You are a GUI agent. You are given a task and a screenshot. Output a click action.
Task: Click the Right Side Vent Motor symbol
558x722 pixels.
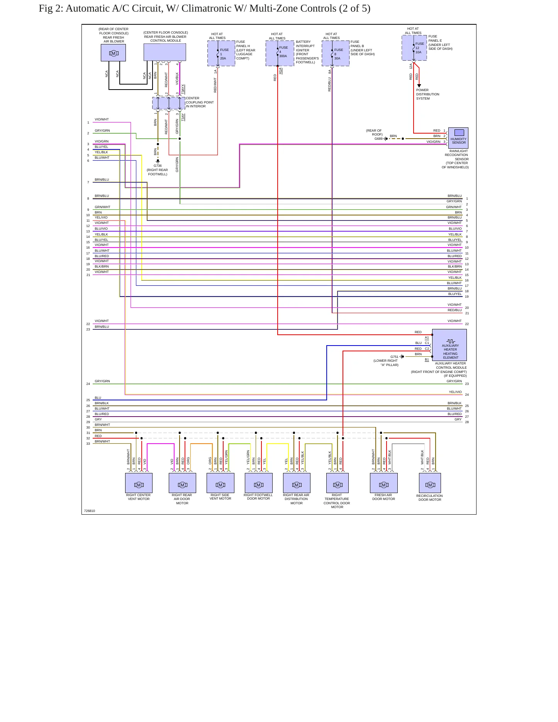click(220, 483)
